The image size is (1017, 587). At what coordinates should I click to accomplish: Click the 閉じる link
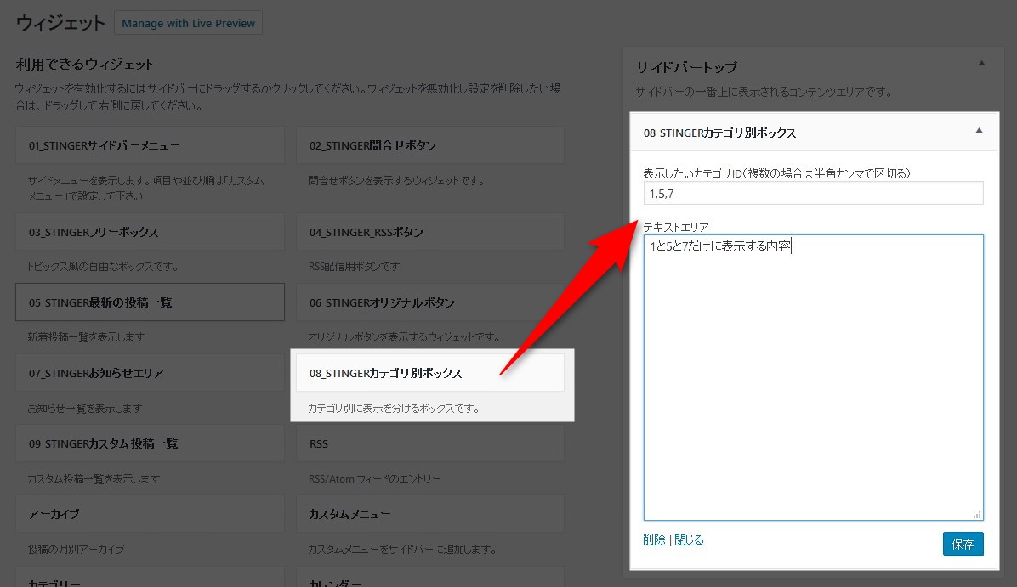[x=689, y=539]
